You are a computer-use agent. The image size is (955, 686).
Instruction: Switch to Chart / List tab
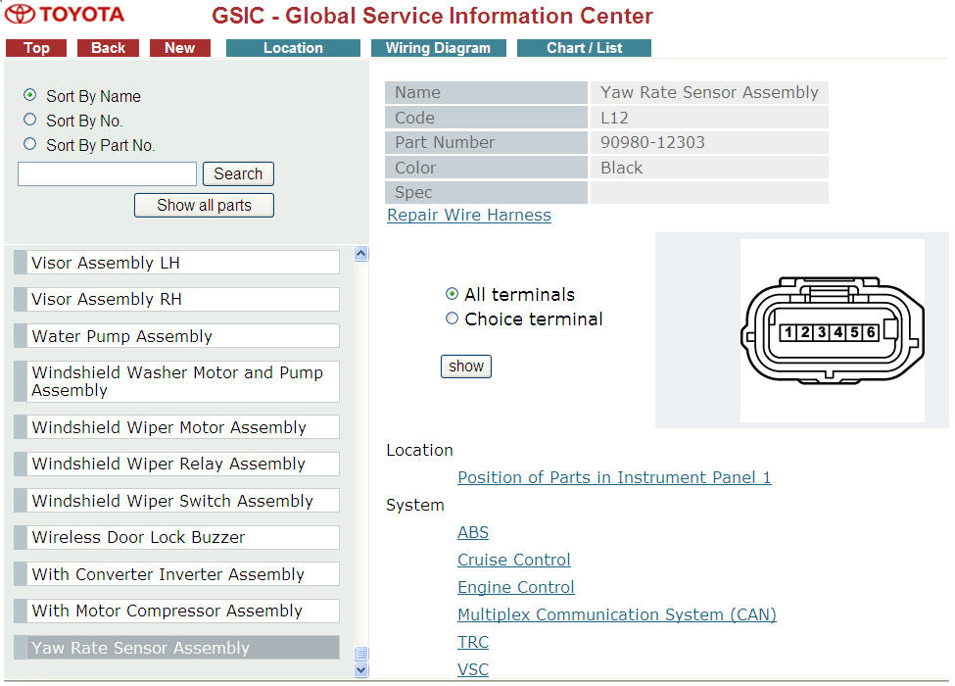(x=584, y=48)
